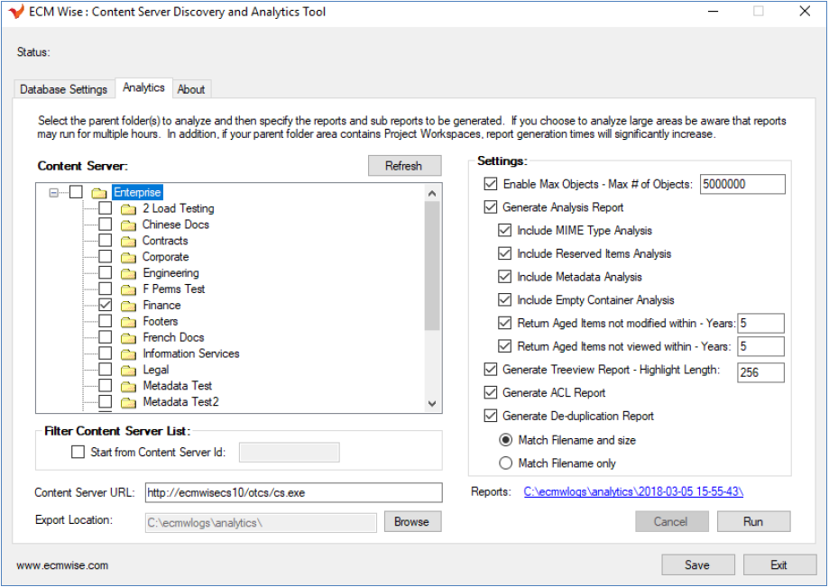
Task: Click the Enterprise root folder icon
Action: click(x=99, y=193)
